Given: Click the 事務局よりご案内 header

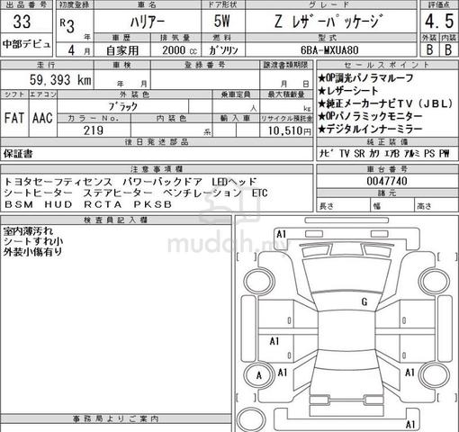Looking at the screenshot, I should pyautogui.click(x=116, y=418).
